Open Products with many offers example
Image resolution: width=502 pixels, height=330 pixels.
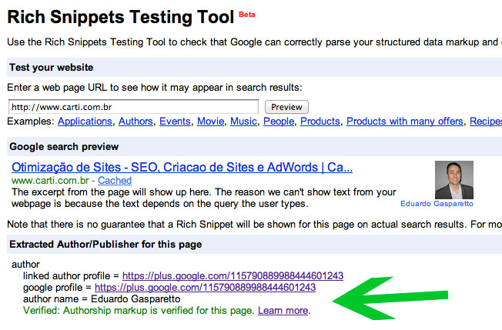pos(405,122)
